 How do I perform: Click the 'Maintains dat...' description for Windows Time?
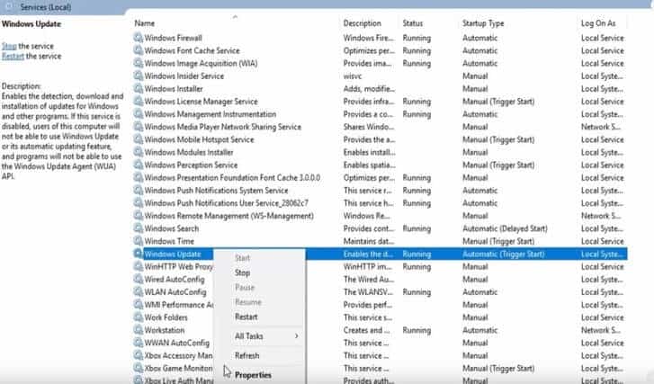[369, 241]
